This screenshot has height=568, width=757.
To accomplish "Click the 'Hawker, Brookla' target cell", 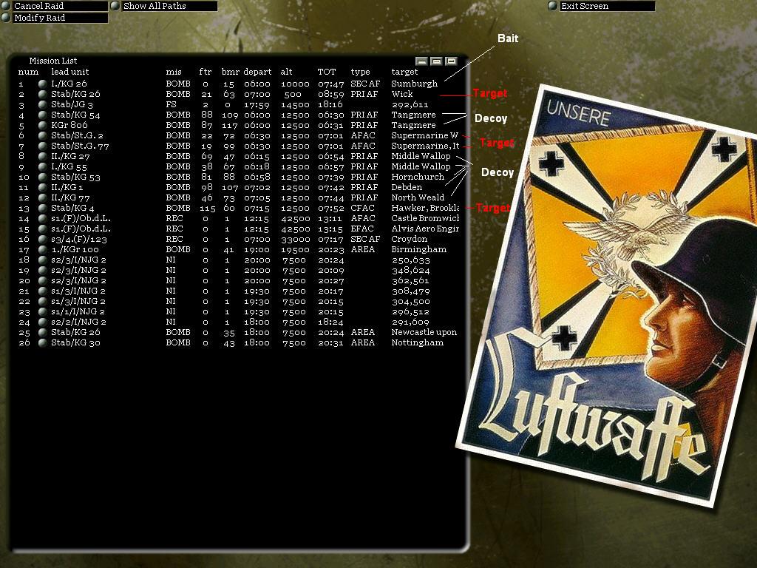I will coord(425,208).
